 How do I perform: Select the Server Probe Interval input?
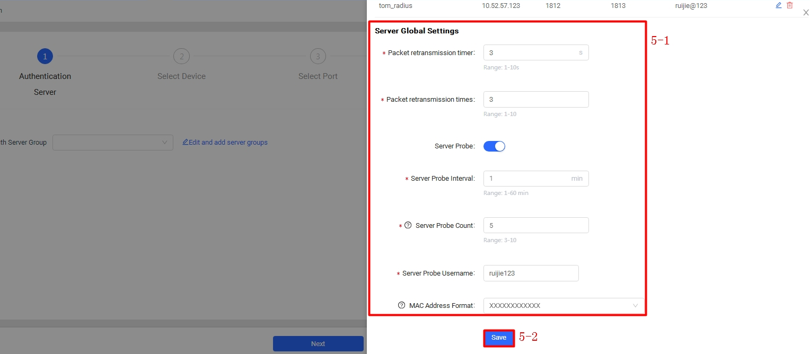pos(527,179)
